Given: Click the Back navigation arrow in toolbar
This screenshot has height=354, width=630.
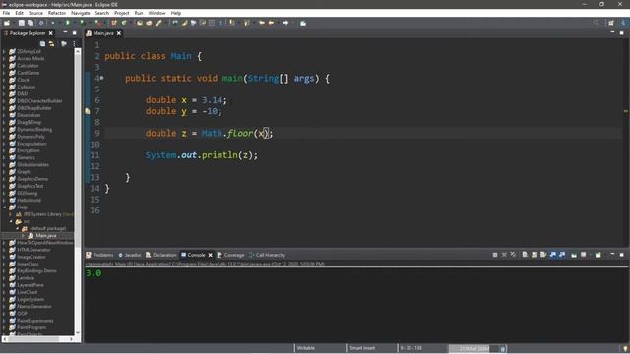Looking at the screenshot, I should [x=272, y=23].
